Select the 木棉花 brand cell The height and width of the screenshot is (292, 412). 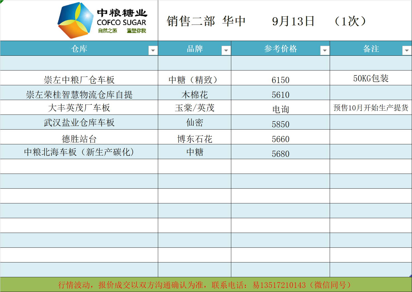[195, 94]
